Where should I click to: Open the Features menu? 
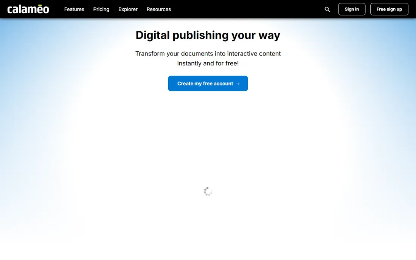pyautogui.click(x=74, y=9)
